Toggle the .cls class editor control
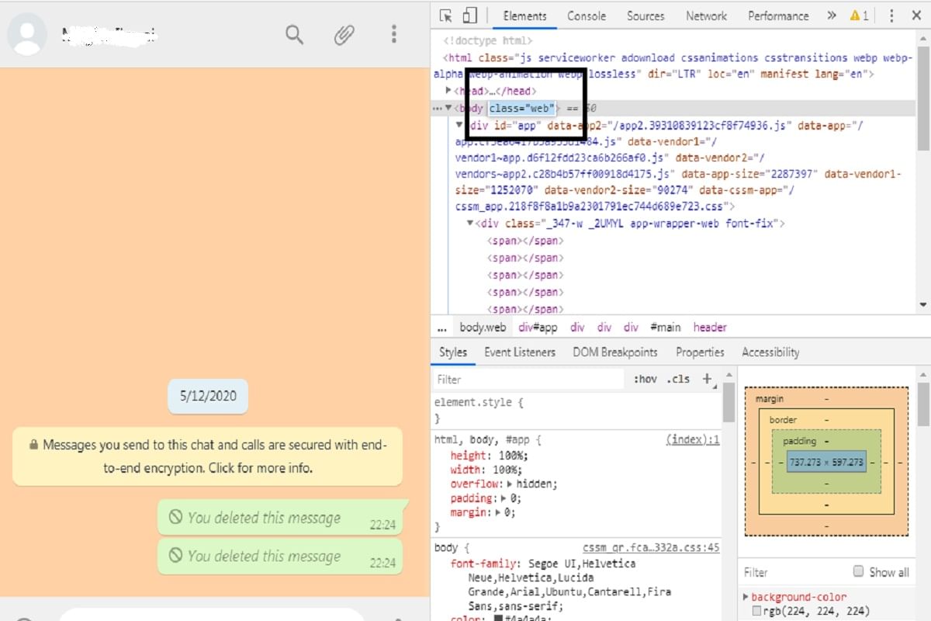Viewport: 931px width, 621px height. click(679, 379)
